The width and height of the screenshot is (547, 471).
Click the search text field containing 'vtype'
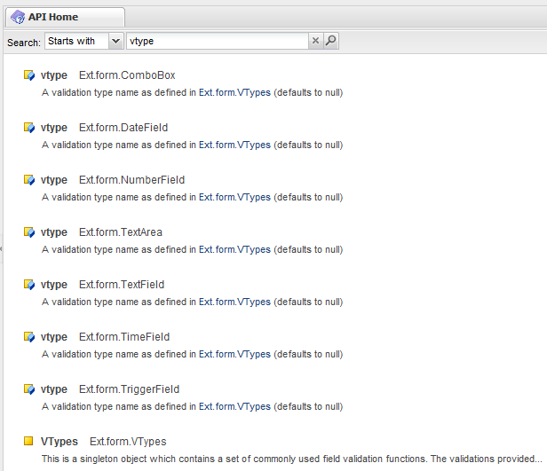tap(218, 41)
